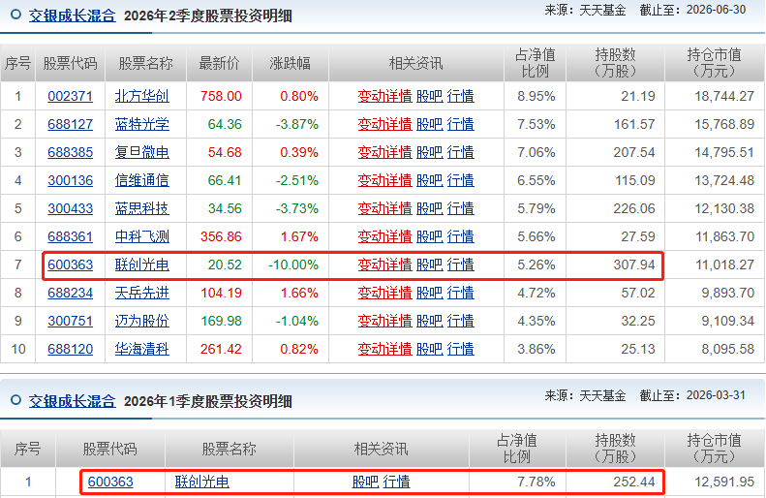Open stock name 迈为股份
This screenshot has width=766, height=498.
click(142, 321)
